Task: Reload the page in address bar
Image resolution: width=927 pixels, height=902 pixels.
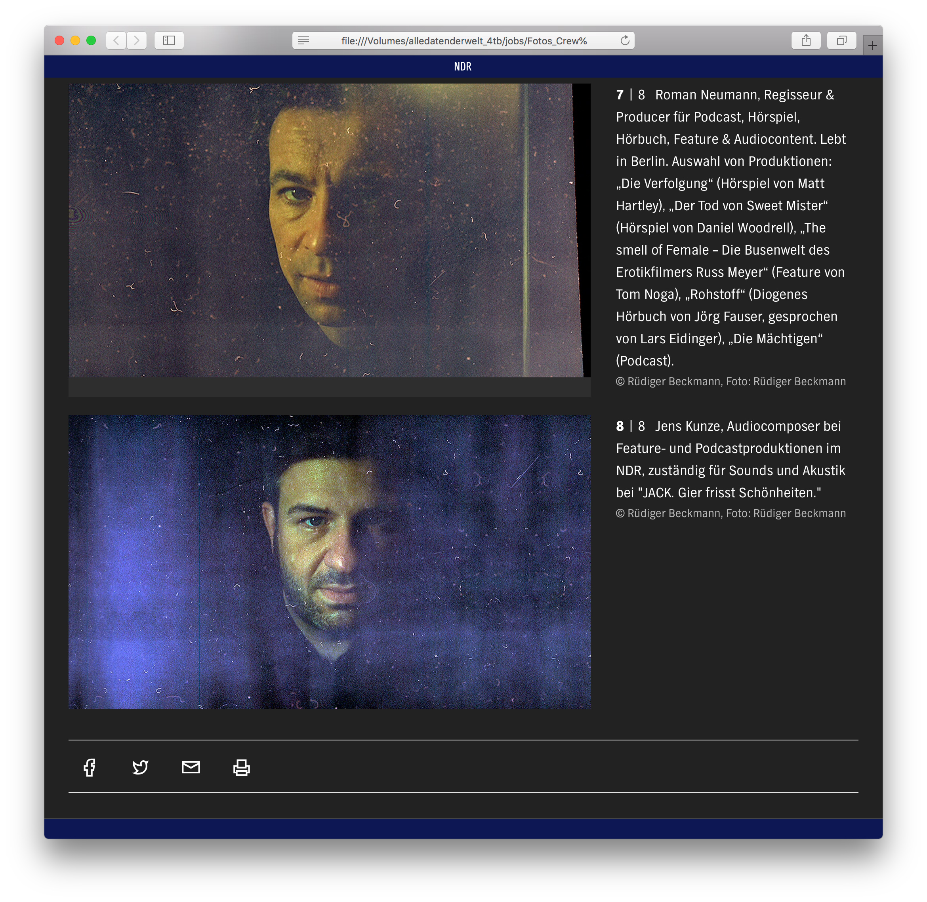Action: [x=625, y=41]
